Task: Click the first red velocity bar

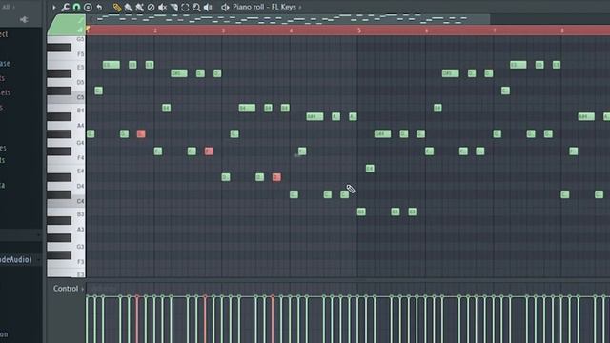Action: tap(137, 319)
